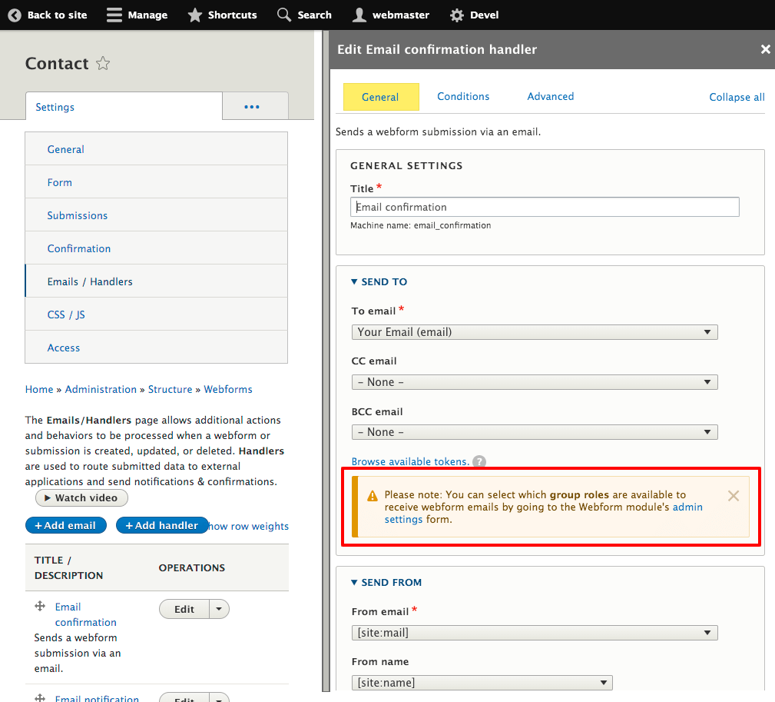
Task: Expand the Watch video details
Action: tap(81, 497)
